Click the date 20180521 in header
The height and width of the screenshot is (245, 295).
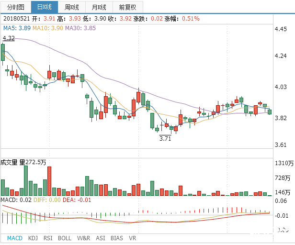[x=17, y=19]
